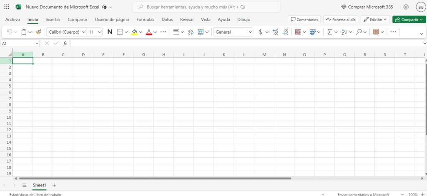
Task: Apply borders using the borders icon
Action: [x=120, y=32]
